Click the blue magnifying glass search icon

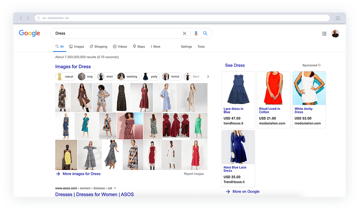[x=205, y=34]
